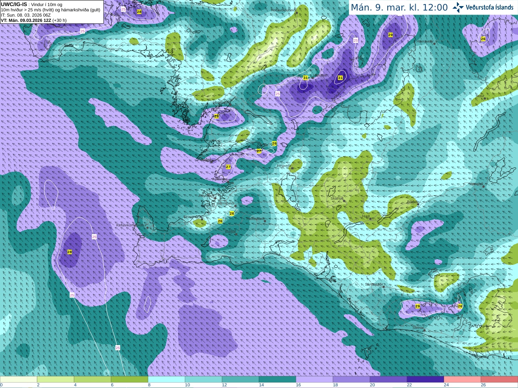Pick the above 26 m/s red legend color
The width and height of the screenshot is (518, 388).
(499, 379)
